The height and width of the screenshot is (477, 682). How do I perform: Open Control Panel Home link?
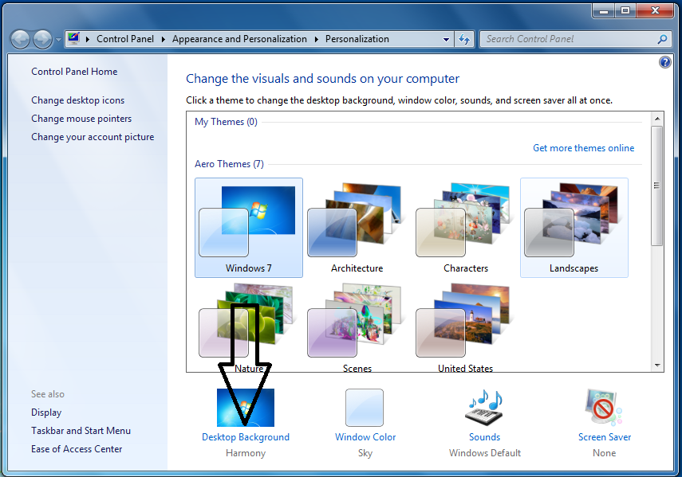coord(74,72)
